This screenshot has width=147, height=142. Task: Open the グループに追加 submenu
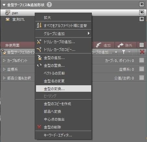point(64,34)
